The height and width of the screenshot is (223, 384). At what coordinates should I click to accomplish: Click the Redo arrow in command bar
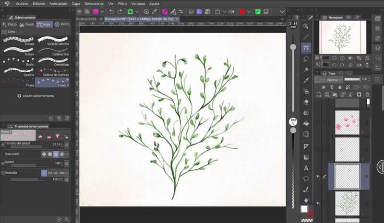pos(120,11)
